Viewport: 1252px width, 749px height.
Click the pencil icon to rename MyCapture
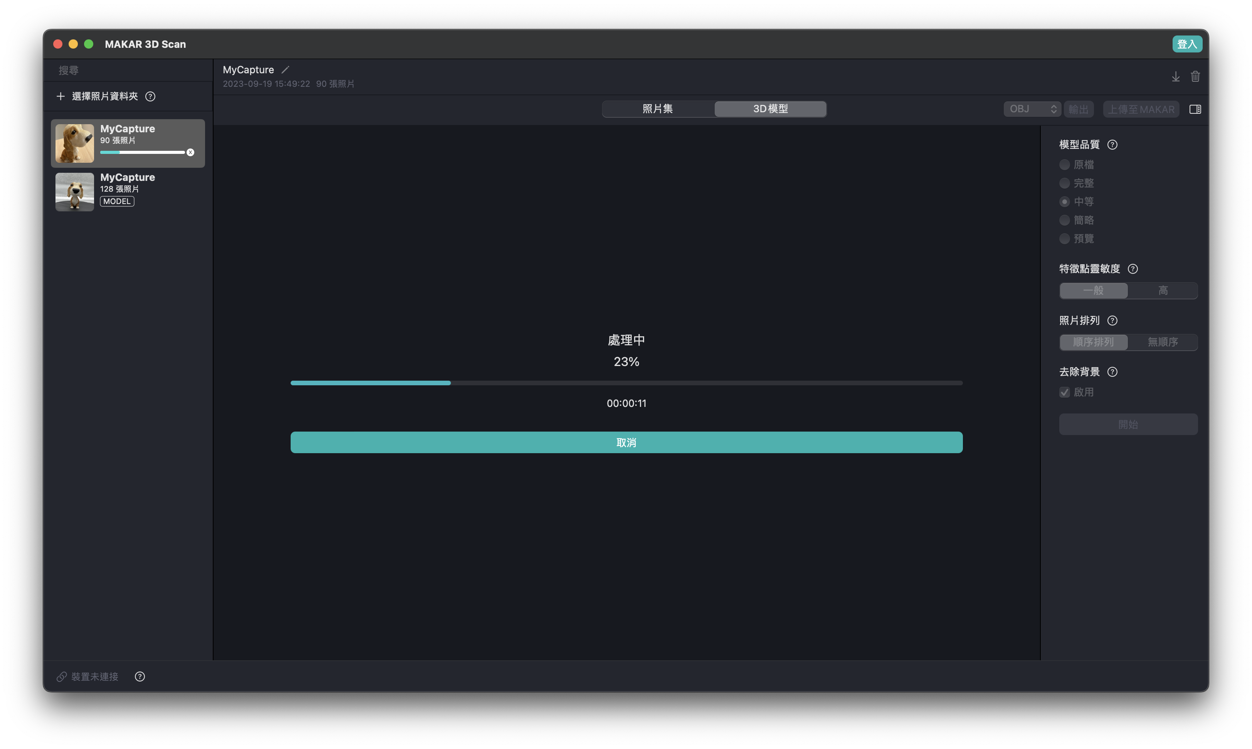click(285, 70)
